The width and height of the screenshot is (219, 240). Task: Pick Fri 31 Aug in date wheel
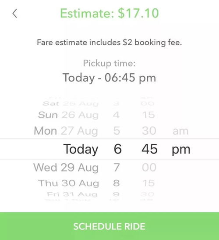point(72,194)
